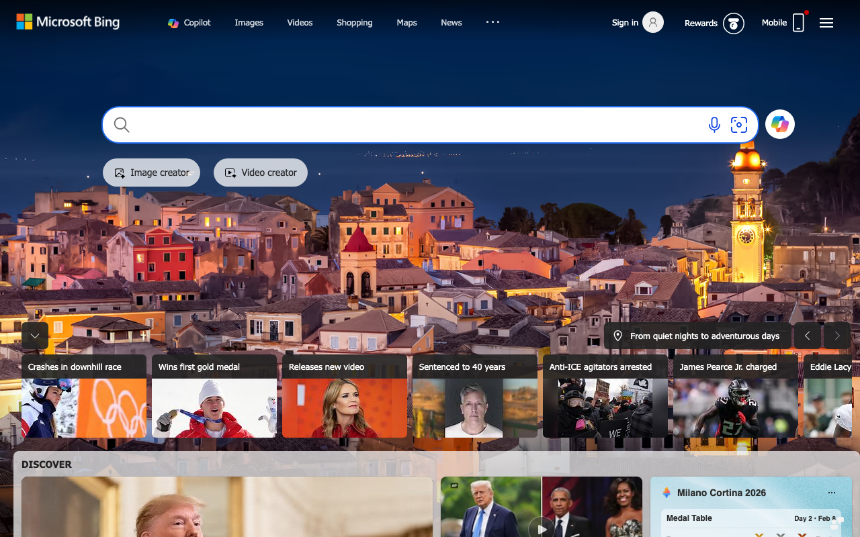Open the Image creator

point(151,173)
